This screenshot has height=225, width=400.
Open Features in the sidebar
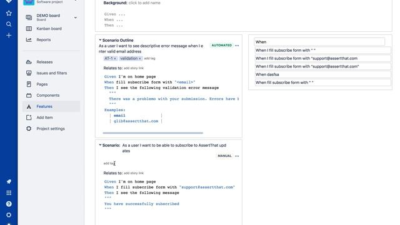click(44, 107)
